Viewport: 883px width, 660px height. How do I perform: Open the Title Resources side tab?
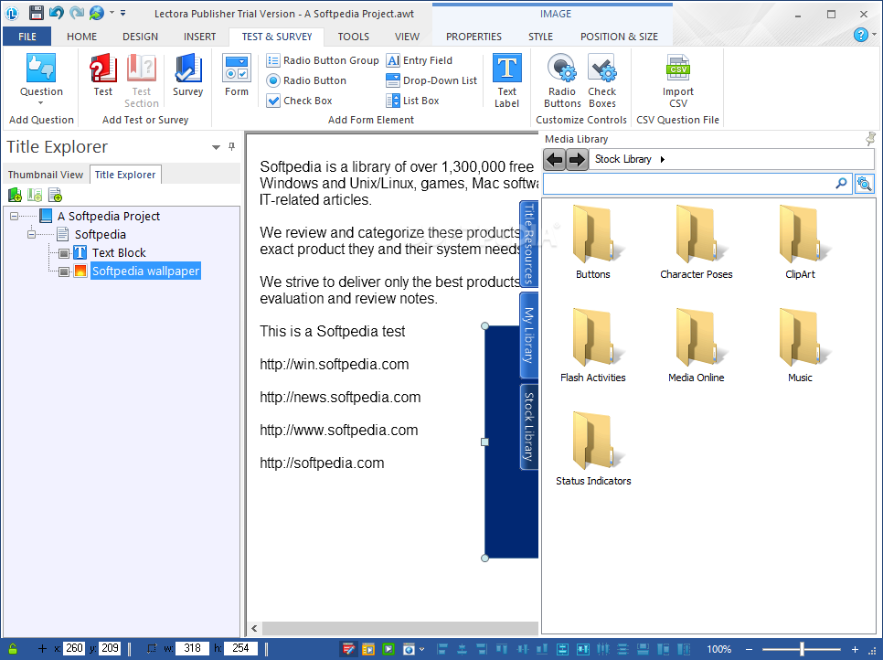(528, 243)
